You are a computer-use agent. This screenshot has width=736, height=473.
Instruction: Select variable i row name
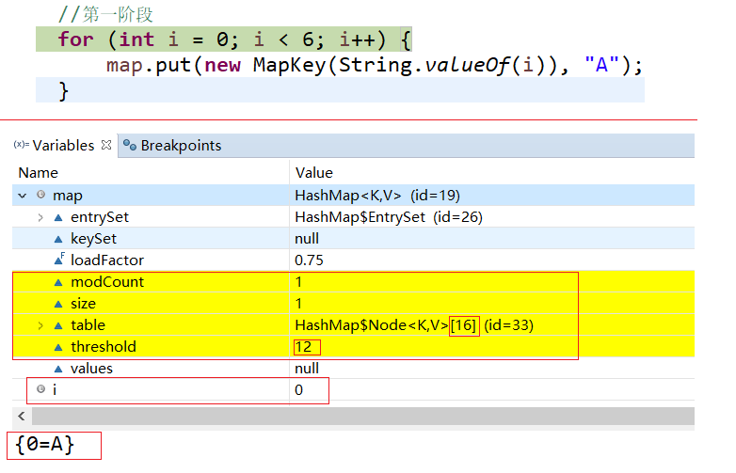coord(55,389)
